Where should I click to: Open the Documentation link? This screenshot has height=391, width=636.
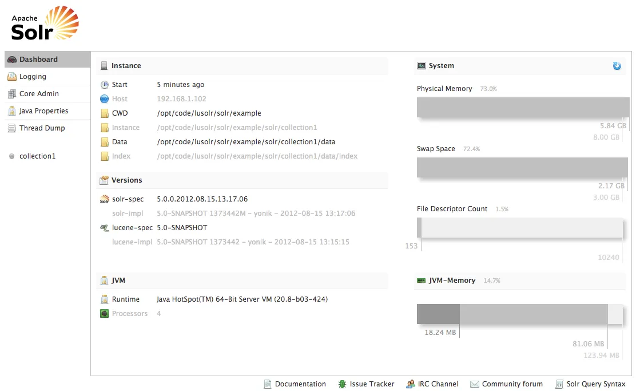point(295,384)
